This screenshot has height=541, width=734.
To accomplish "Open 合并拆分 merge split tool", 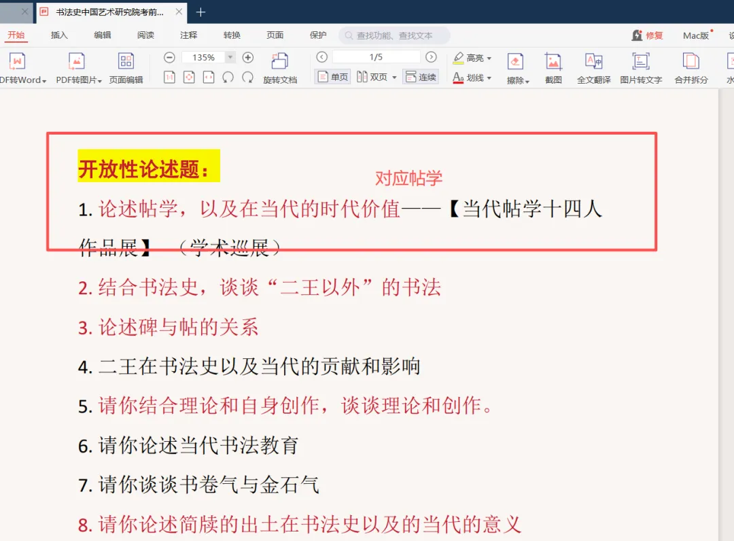I will pos(691,69).
